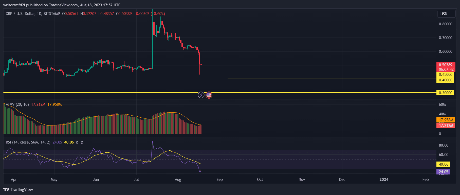This screenshot has height=195, width=460.
Task: Click the 0.80000 price axis tick
Action: click(445, 24)
